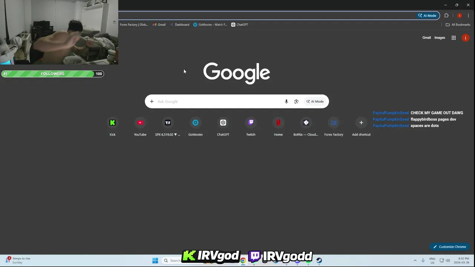Open Google apps grid
This screenshot has width=475, height=267.
tap(453, 38)
